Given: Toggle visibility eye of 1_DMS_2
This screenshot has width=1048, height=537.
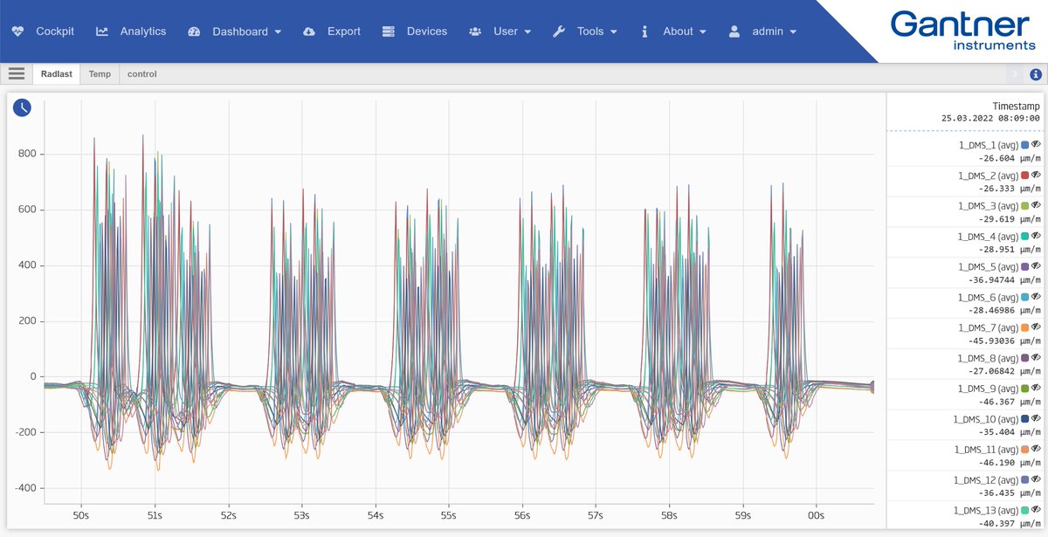Looking at the screenshot, I should (x=1037, y=175).
